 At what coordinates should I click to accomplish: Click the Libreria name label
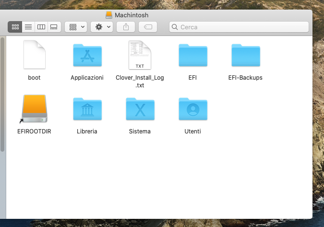coord(87,131)
